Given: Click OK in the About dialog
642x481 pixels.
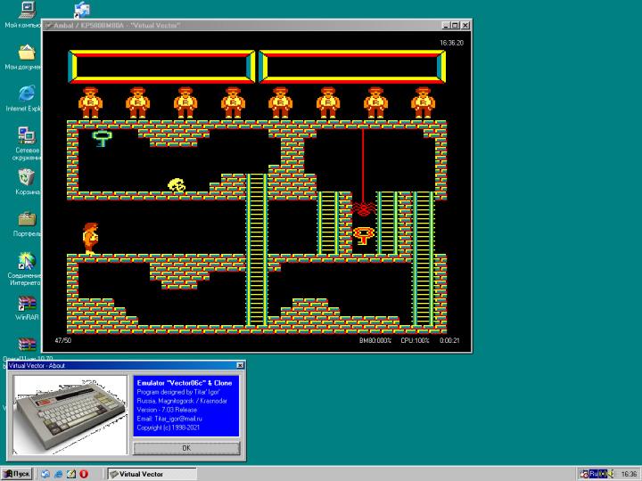Looking at the screenshot, I should point(186,448).
